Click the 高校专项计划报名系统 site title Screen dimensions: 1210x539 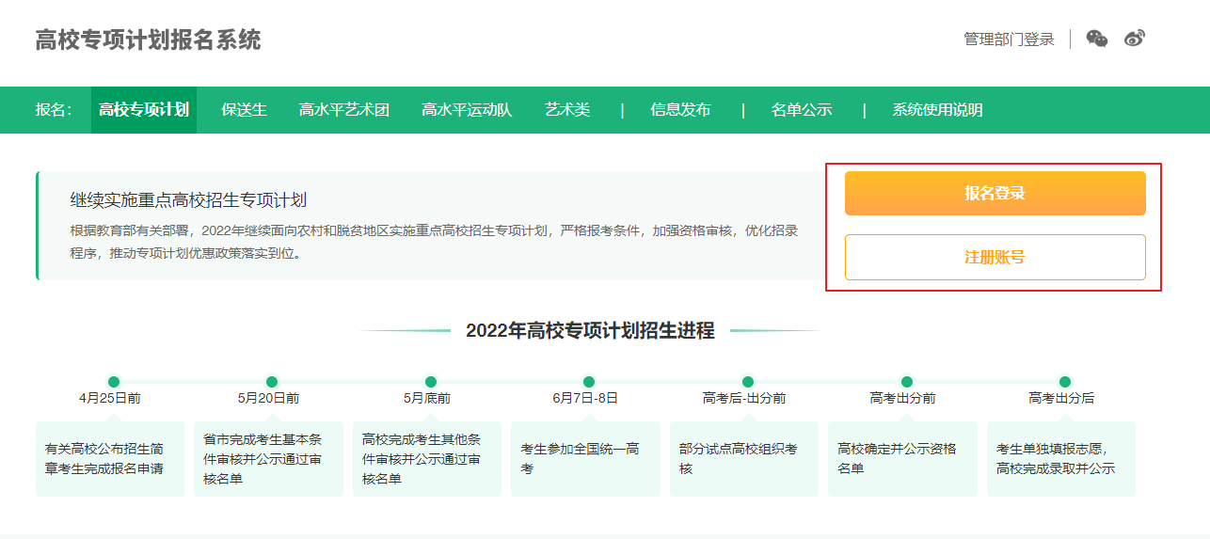148,40
